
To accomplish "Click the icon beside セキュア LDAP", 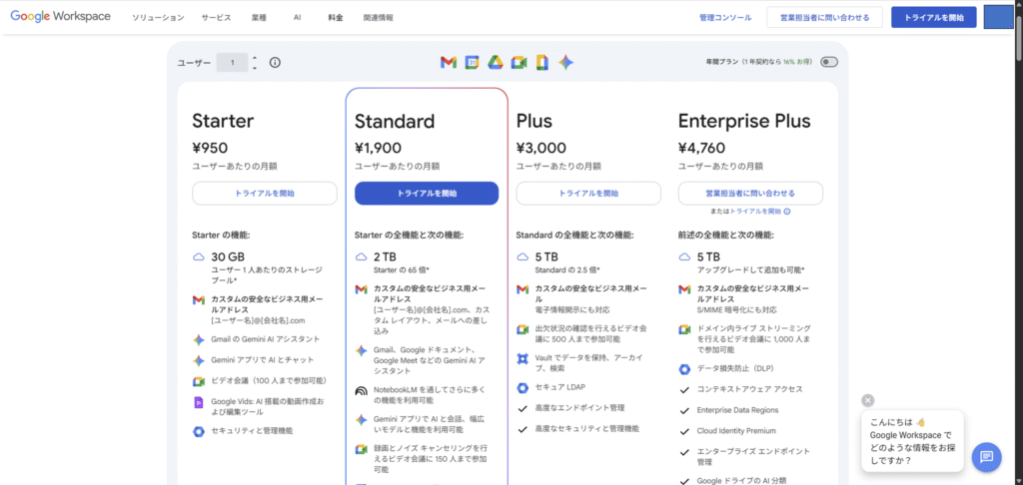I will (522, 388).
